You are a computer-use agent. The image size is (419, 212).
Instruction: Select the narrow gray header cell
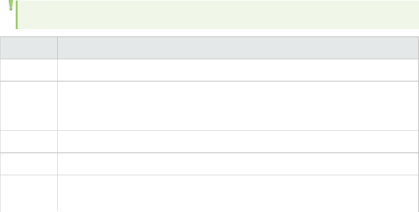tap(29, 52)
